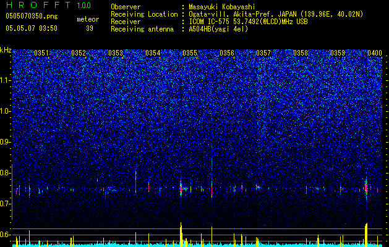Click the 0353 time marker

[x=116, y=53]
